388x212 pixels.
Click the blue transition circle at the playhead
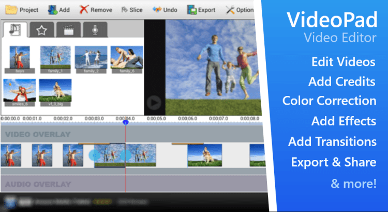[x=126, y=155]
